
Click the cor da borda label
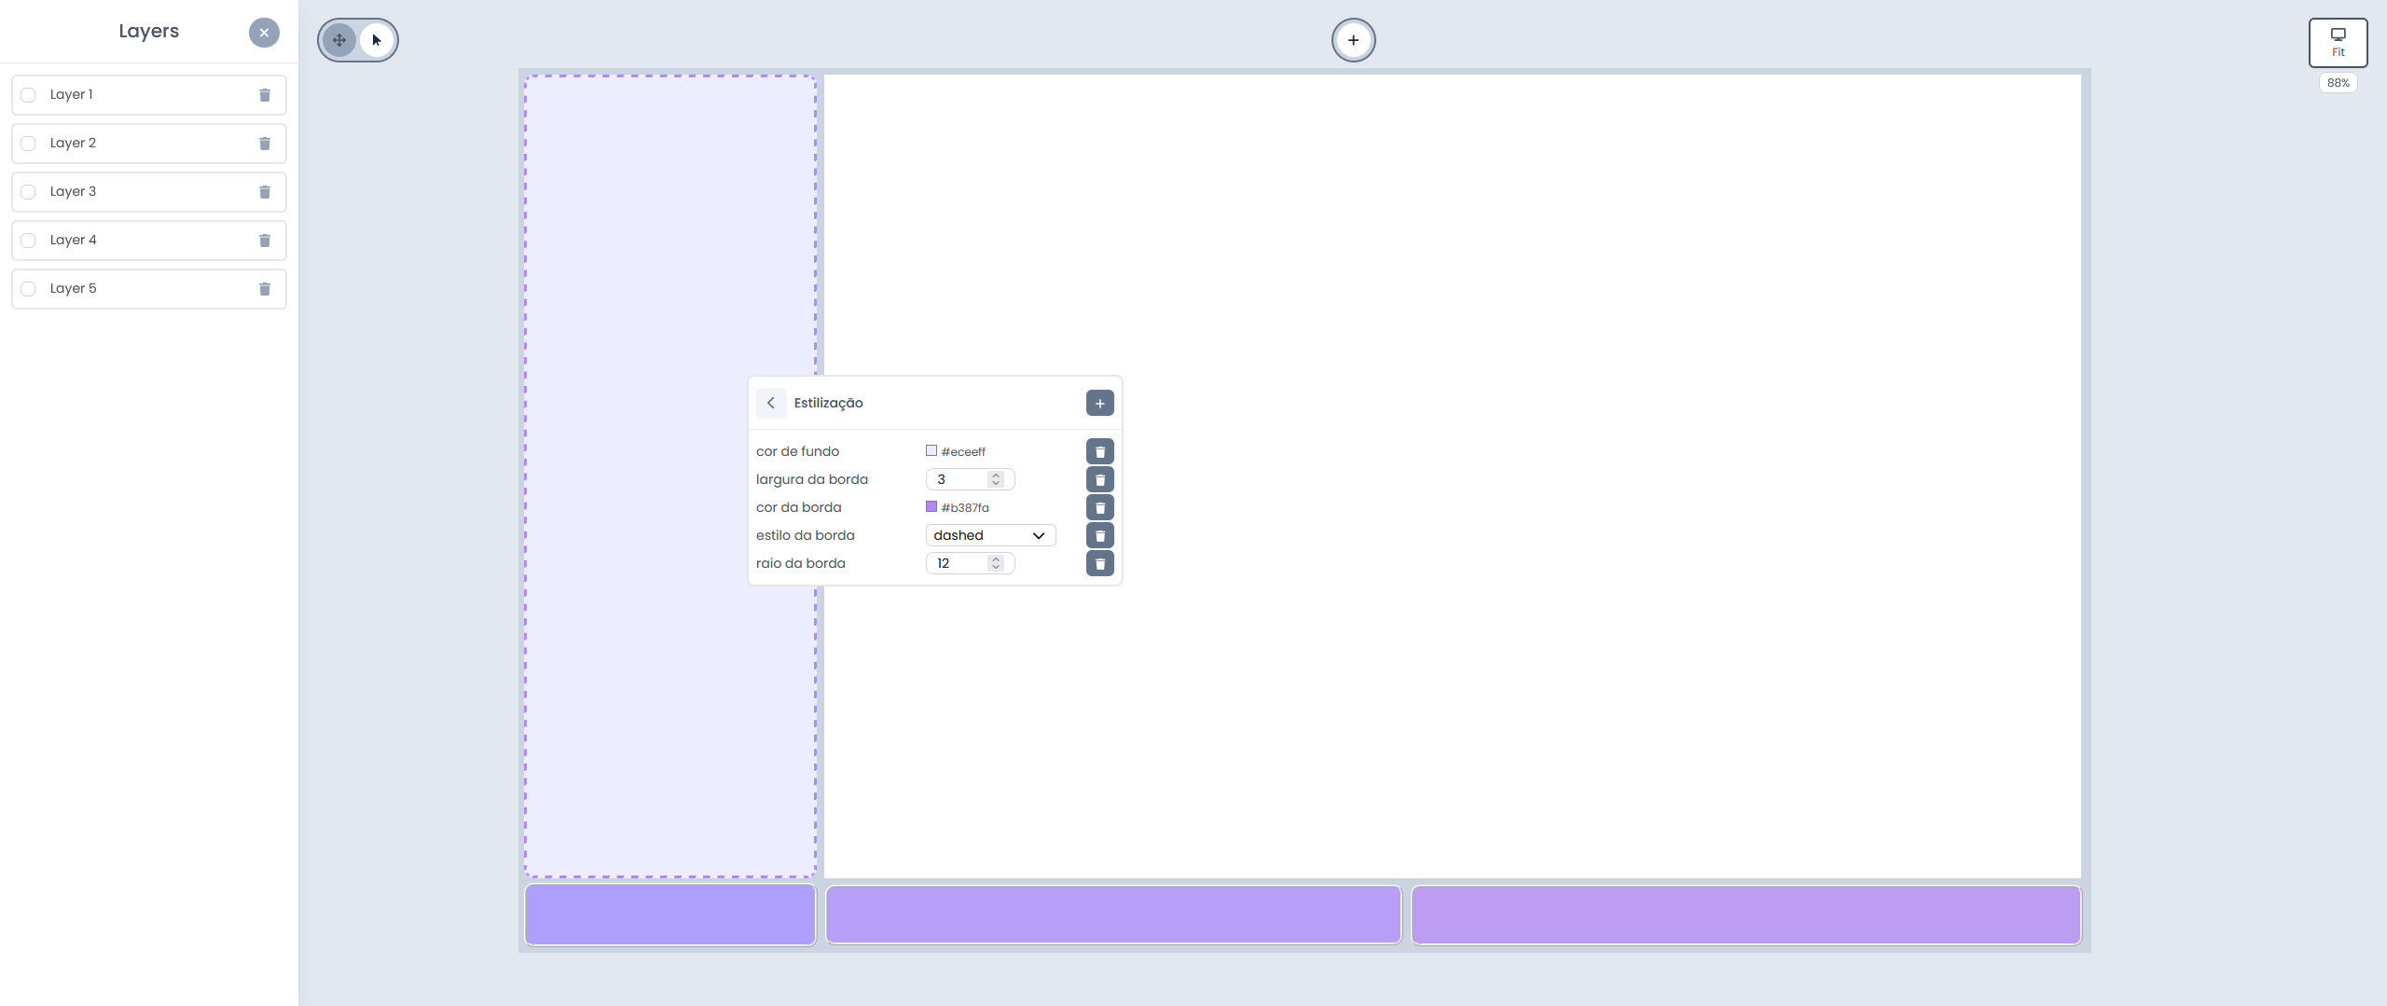798,507
